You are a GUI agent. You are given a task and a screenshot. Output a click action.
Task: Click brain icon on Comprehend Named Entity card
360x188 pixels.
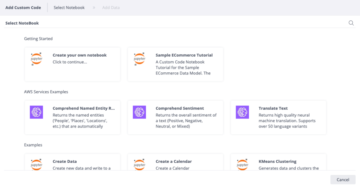click(x=36, y=112)
